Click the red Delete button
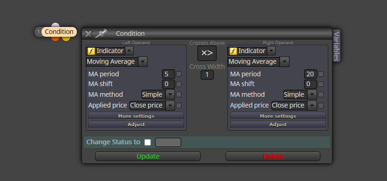 (x=273, y=156)
